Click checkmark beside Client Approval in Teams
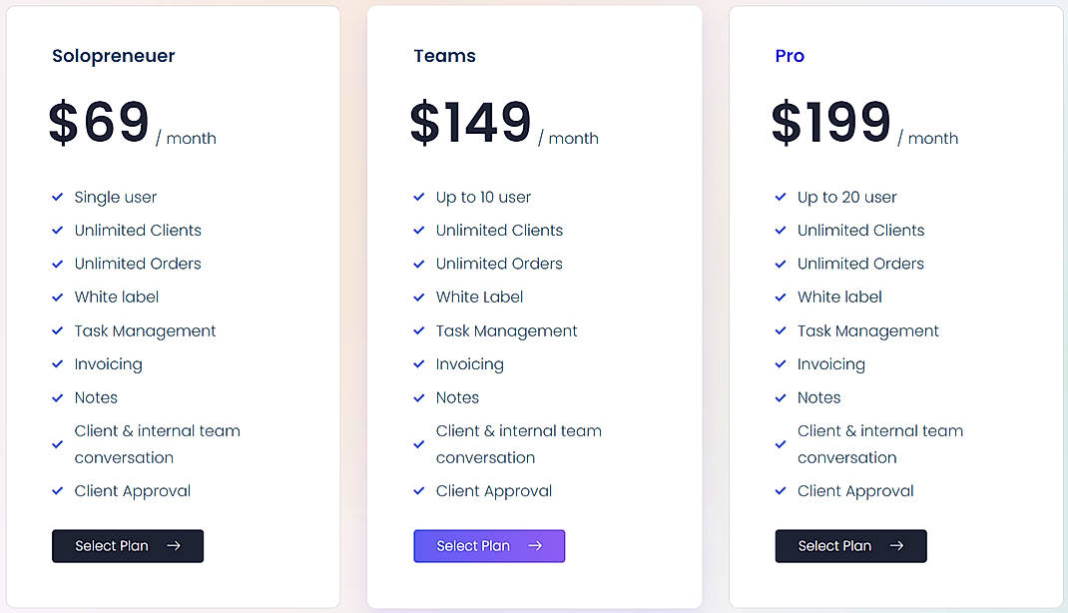Viewport: 1068px width, 613px height. coord(418,490)
